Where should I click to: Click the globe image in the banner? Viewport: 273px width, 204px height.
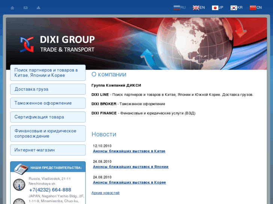[195, 43]
